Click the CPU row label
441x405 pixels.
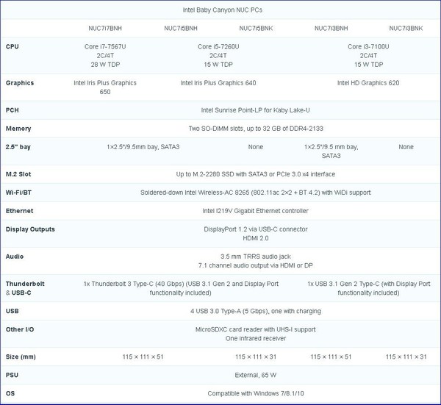click(12, 47)
